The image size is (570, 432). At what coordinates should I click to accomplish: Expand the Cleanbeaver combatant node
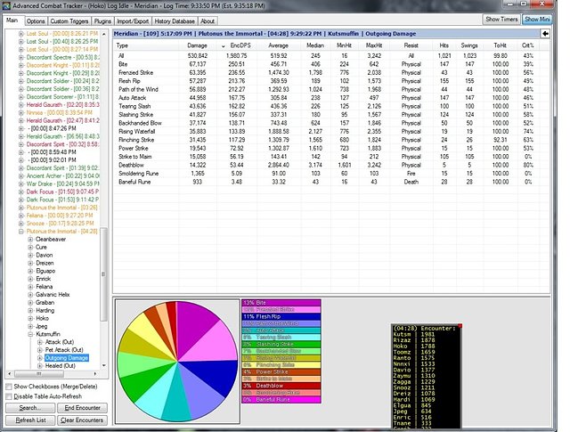(29, 239)
